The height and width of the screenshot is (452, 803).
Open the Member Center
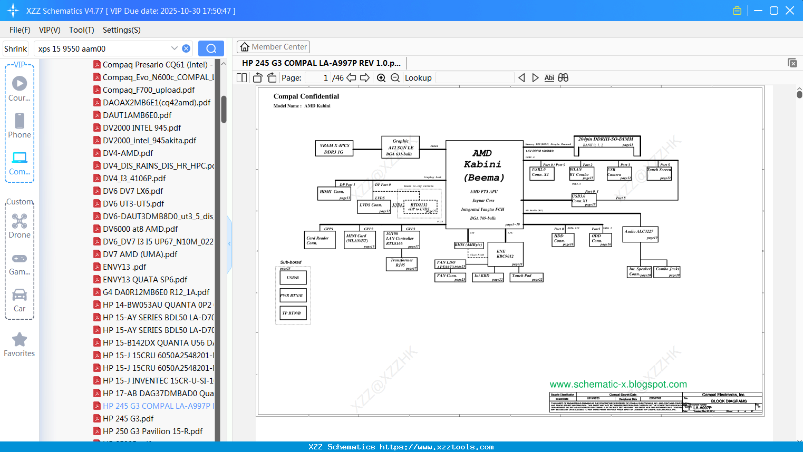(x=273, y=47)
